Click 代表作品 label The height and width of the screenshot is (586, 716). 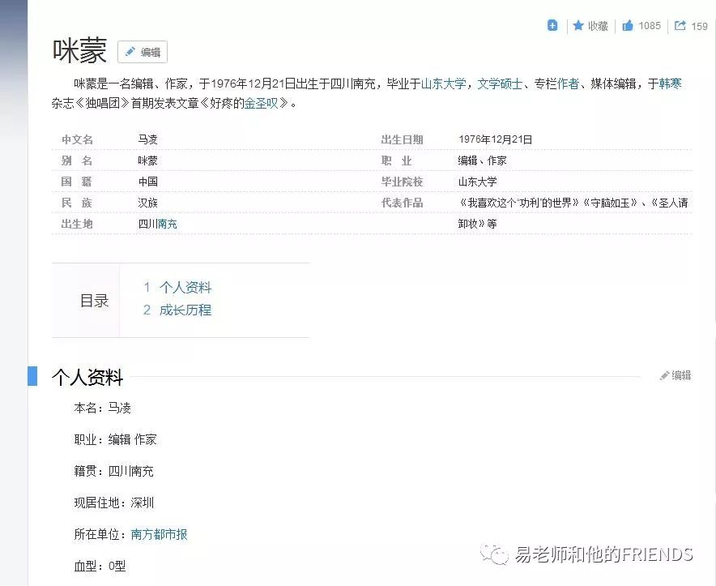[x=402, y=203]
